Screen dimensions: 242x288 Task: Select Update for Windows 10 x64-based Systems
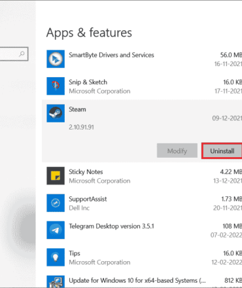tap(137, 280)
